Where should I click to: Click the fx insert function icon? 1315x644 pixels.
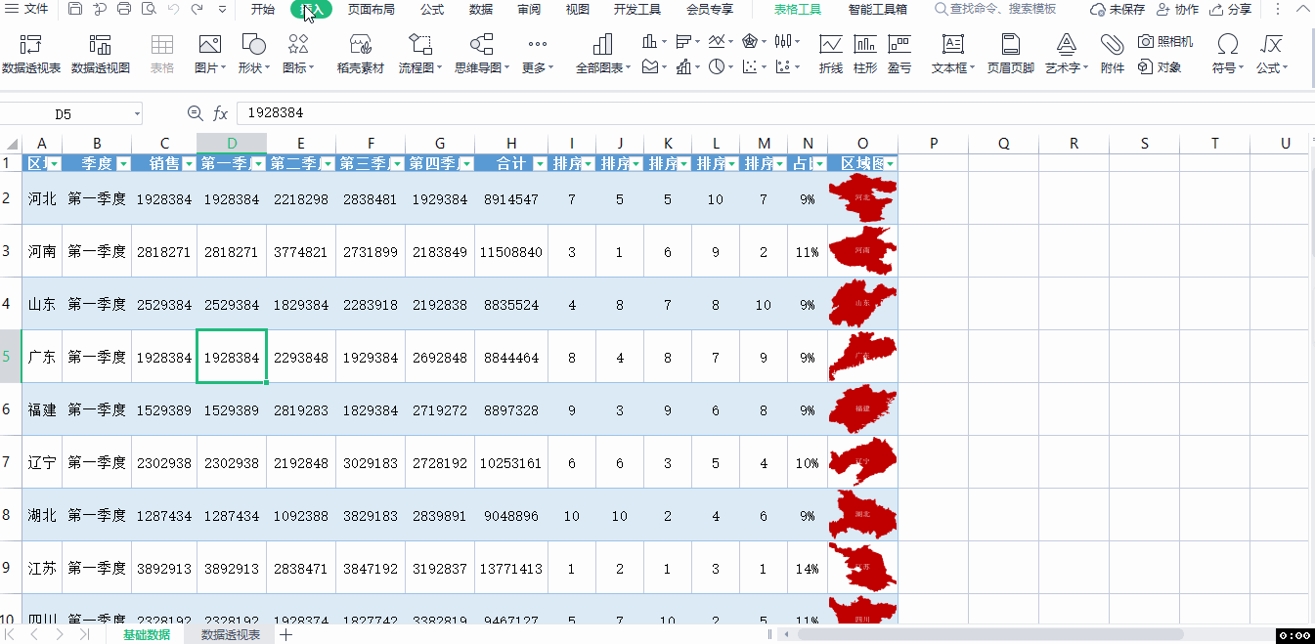[221, 113]
